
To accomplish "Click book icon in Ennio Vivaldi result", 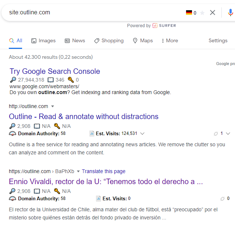I will 37,191.
